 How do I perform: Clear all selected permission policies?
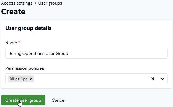coord(153,79)
